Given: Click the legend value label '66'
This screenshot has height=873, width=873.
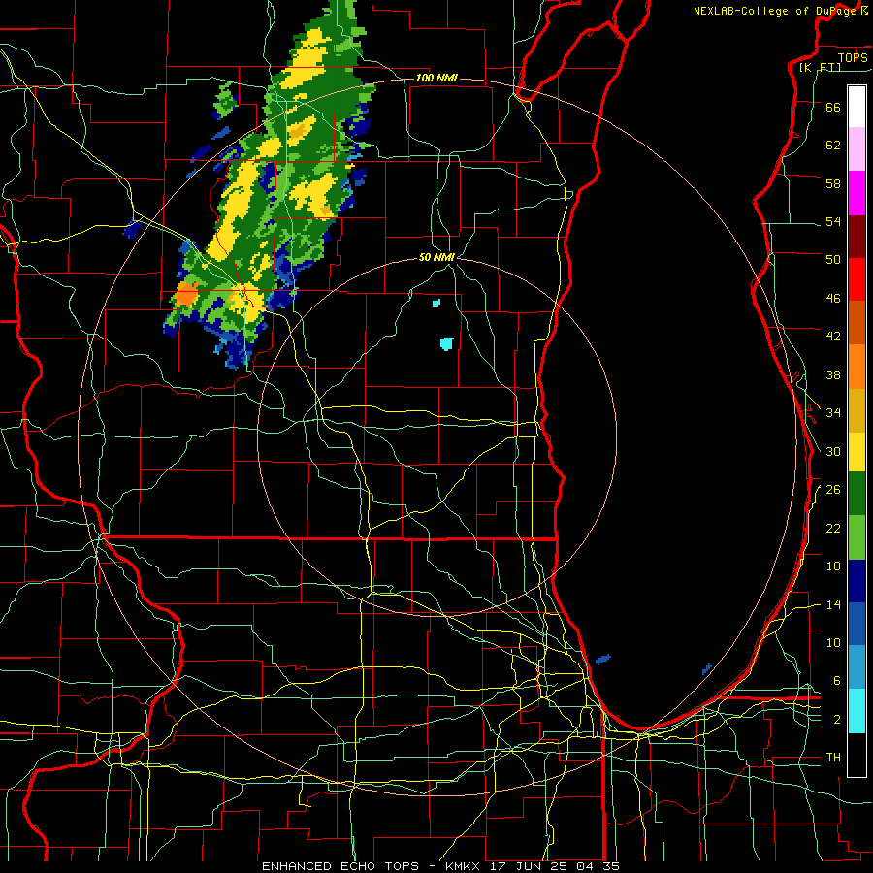Looking at the screenshot, I should (833, 107).
